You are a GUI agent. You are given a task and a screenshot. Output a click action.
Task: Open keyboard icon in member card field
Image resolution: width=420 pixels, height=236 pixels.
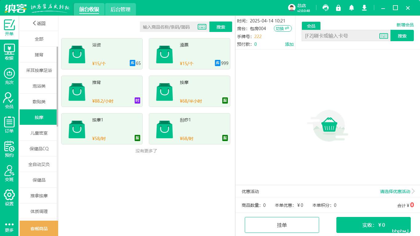[x=384, y=36]
